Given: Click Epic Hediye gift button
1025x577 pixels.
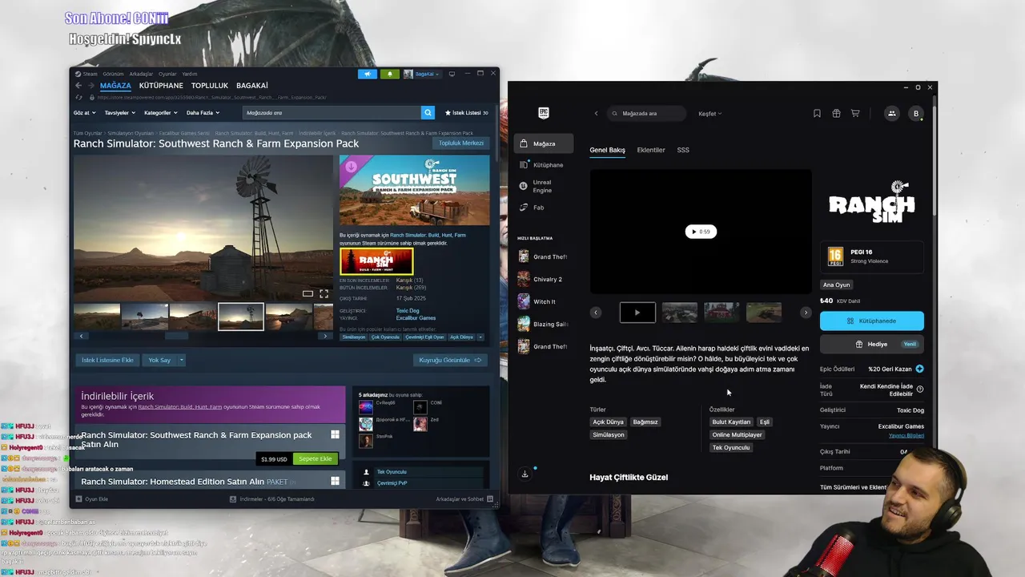Looking at the screenshot, I should coord(872,344).
